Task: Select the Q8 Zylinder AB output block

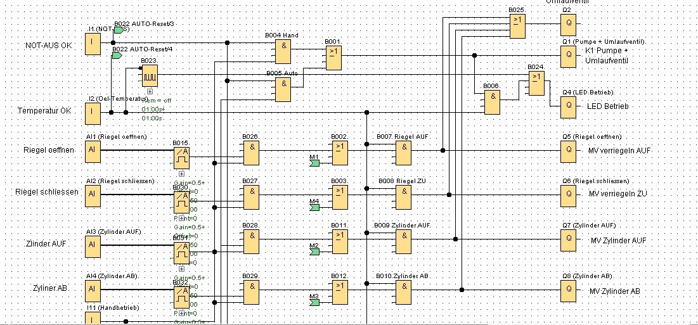Action: click(569, 290)
